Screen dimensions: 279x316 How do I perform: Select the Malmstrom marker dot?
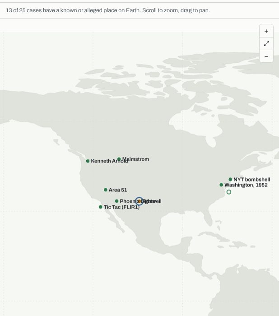coord(119,159)
